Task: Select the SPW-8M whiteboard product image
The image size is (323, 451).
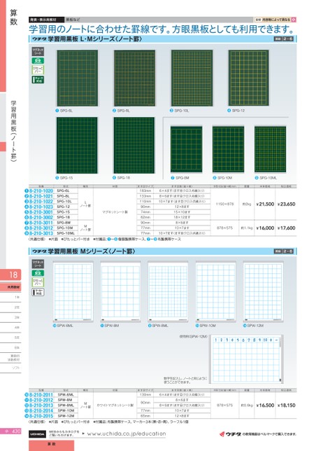Action: [x=120, y=291]
